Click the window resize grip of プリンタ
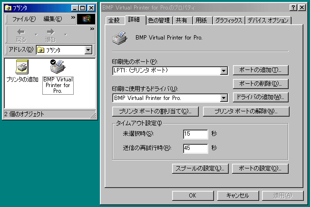Viewport: 310px width, 207px height. click(93, 115)
